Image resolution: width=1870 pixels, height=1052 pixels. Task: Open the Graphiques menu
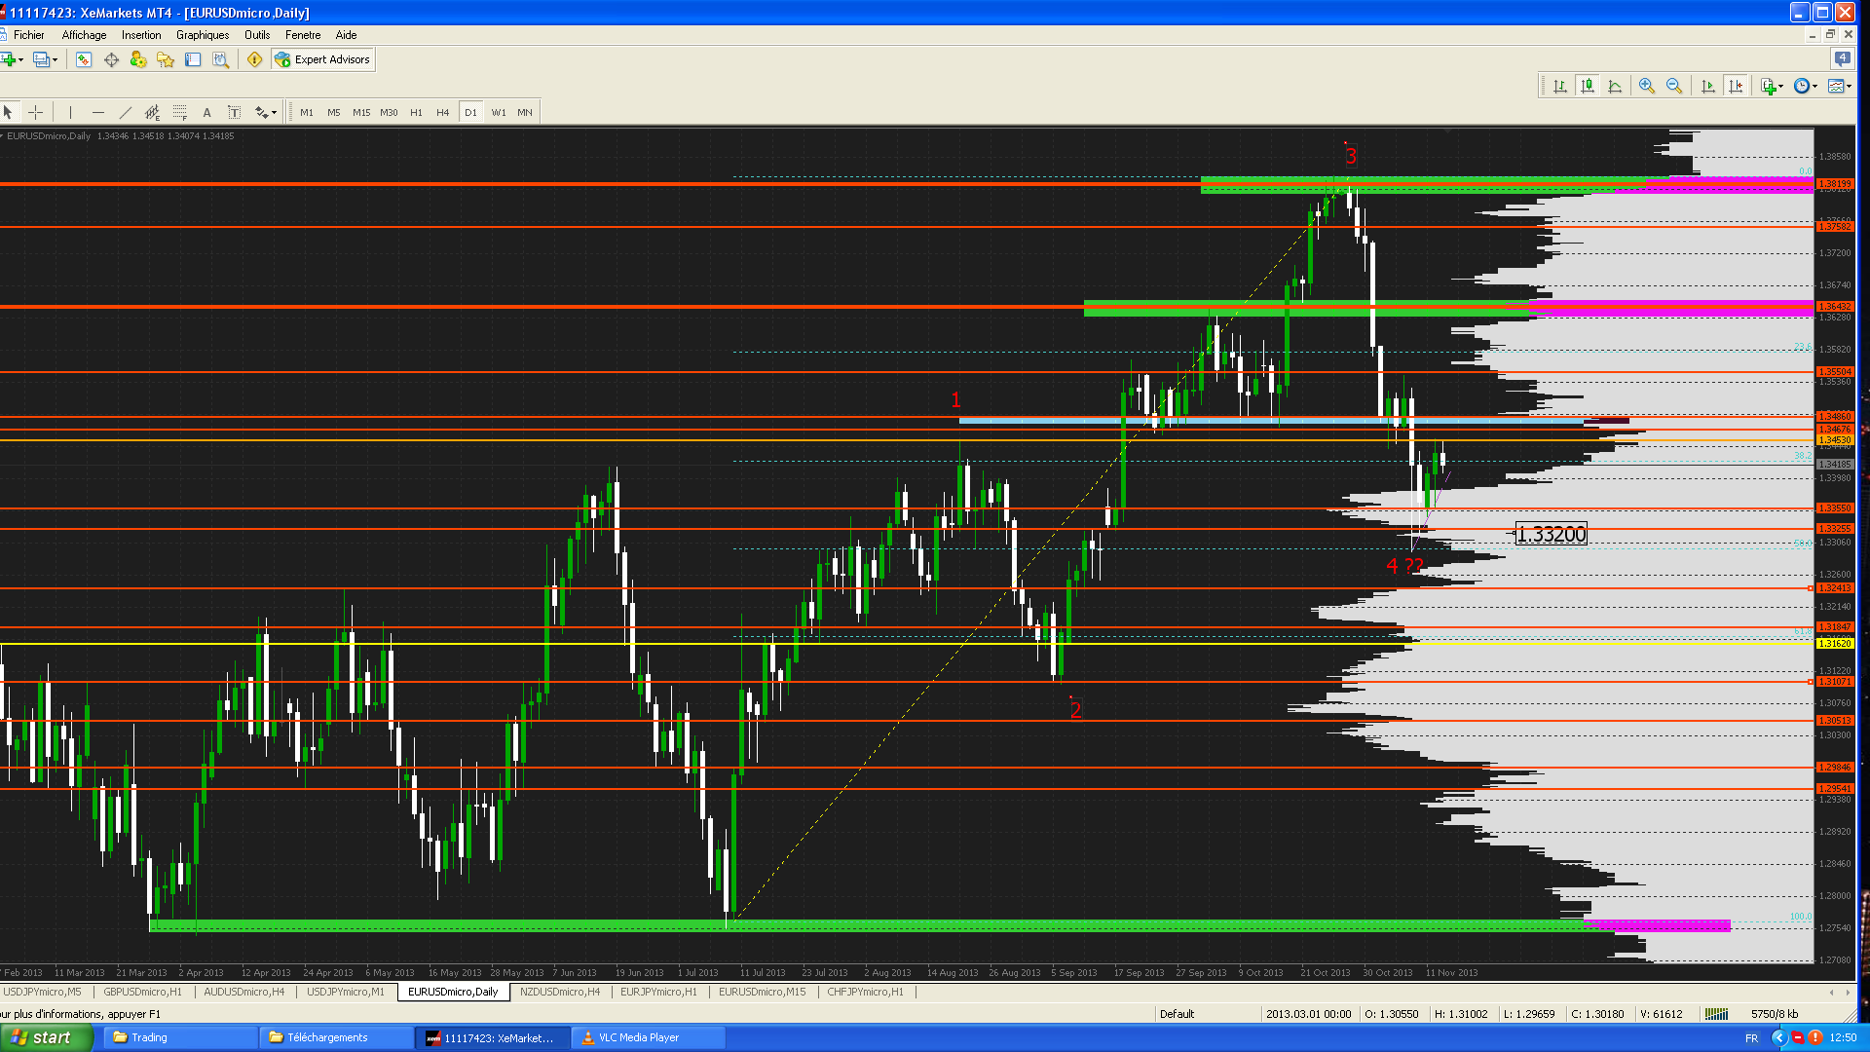click(x=203, y=35)
